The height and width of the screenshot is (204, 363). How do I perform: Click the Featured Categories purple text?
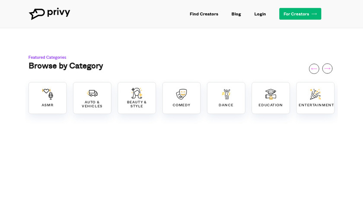[x=47, y=57]
